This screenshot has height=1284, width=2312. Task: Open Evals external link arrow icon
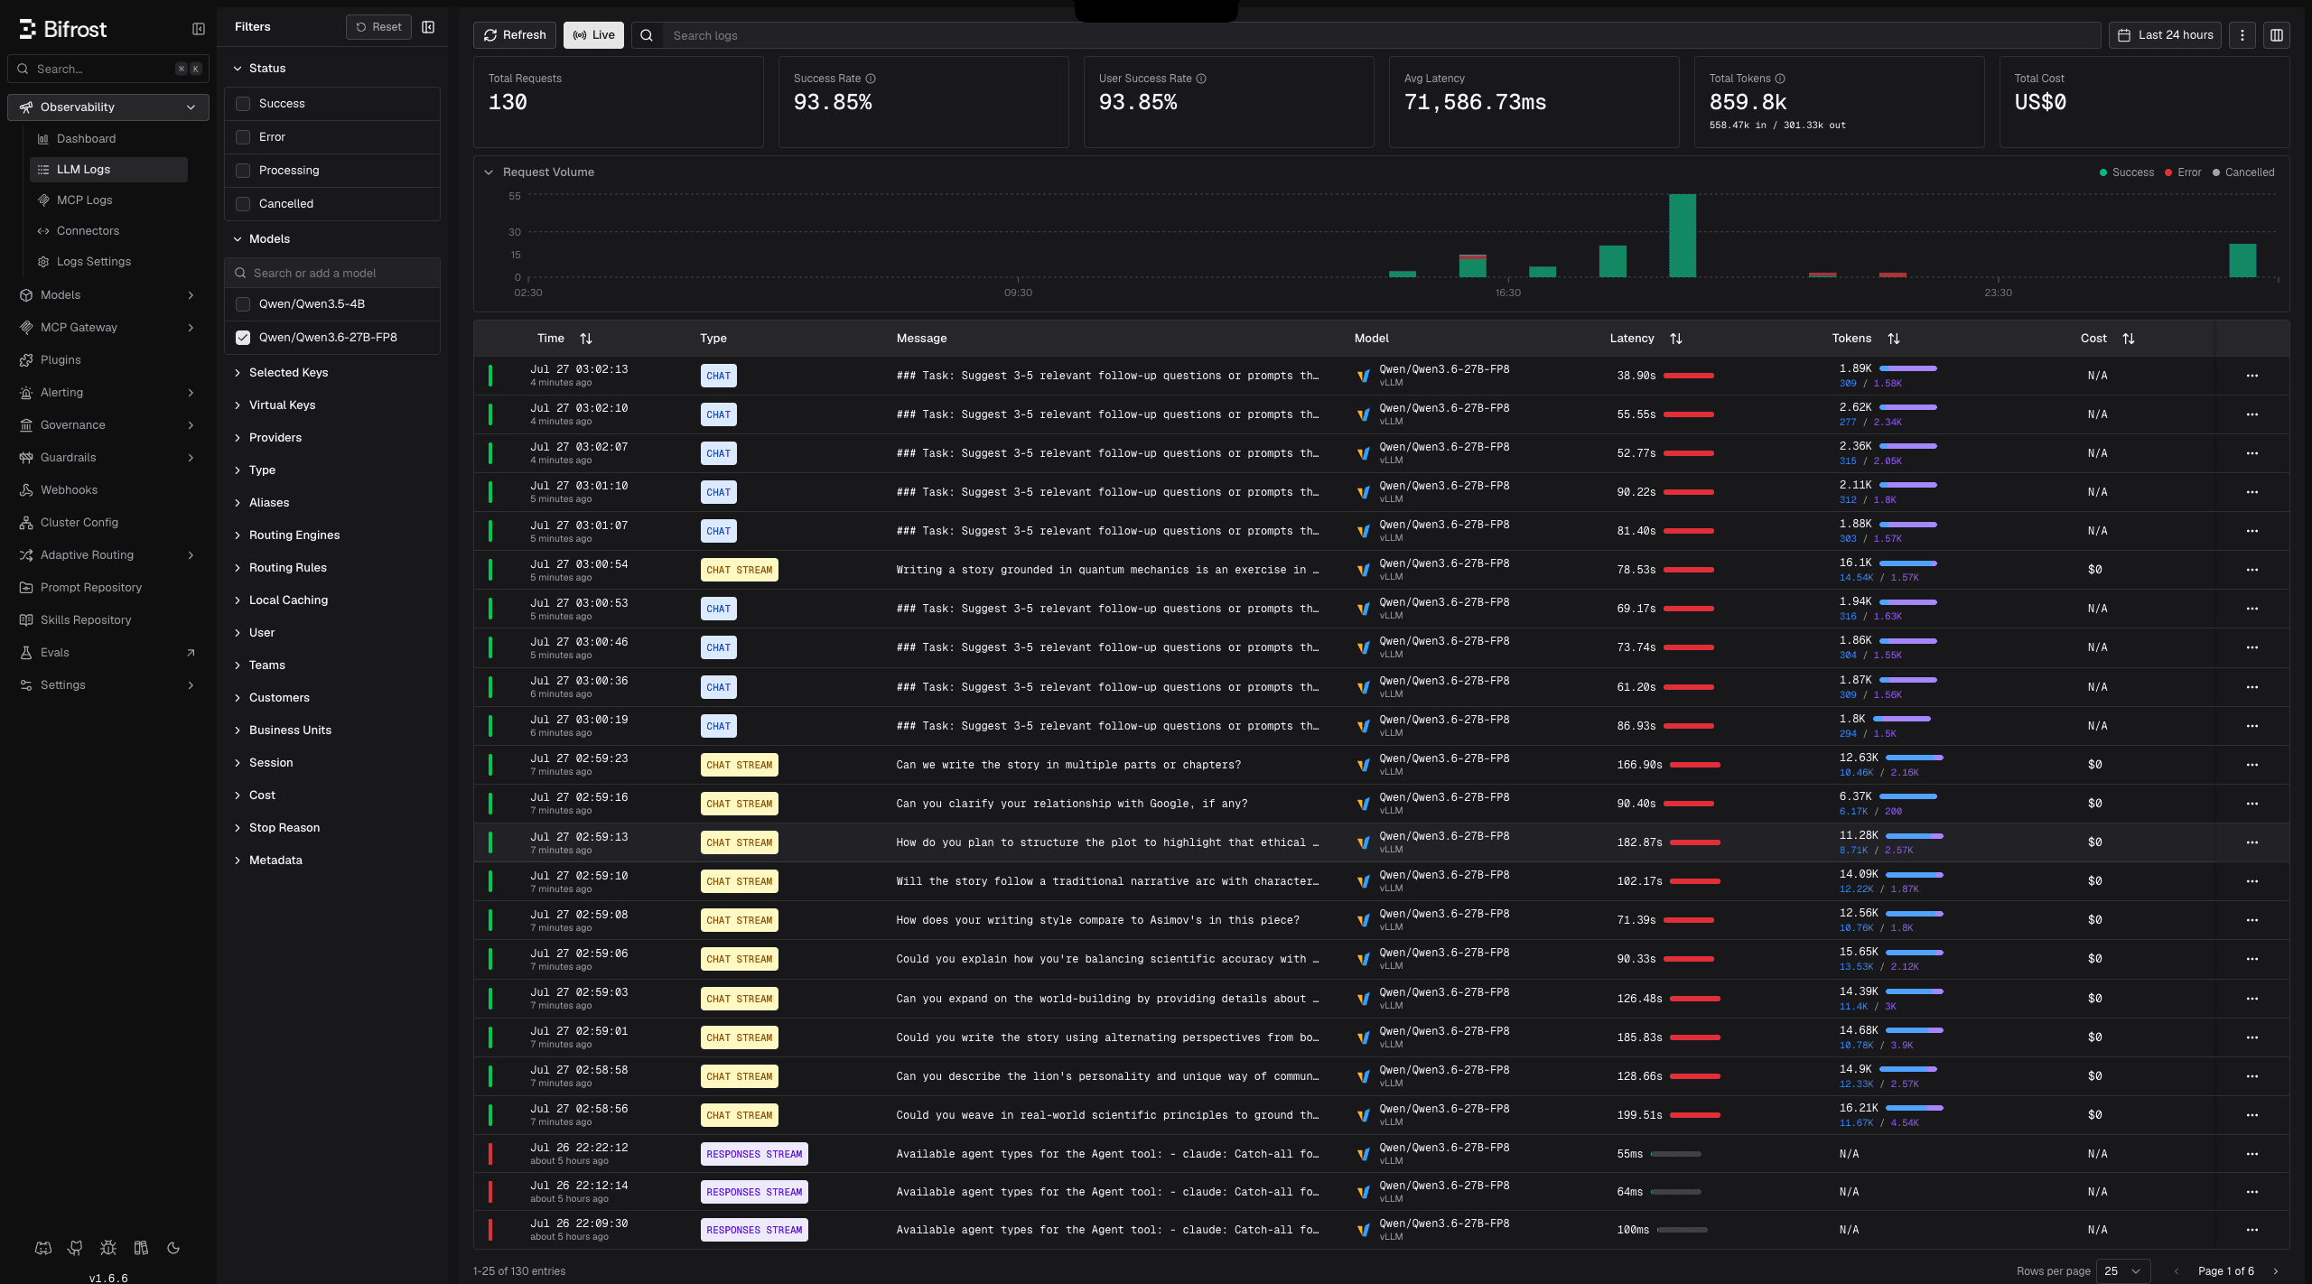coord(191,652)
